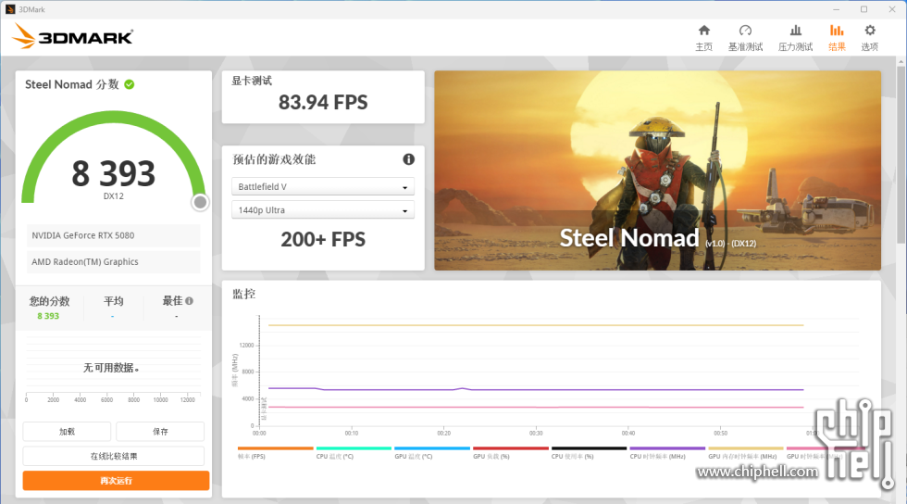Viewport: 907px width, 504px height.
Task: Toggle the black CPU usage legend swatch
Action: pos(589,448)
